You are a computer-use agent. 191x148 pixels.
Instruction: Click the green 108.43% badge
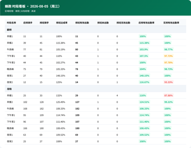(x=144, y=128)
